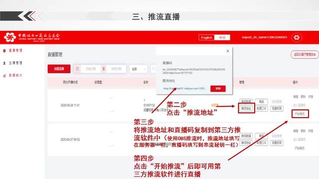Switch language to 中文

click(x=222, y=38)
